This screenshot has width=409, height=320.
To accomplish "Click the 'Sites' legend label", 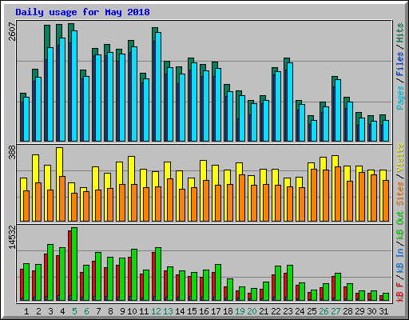I will coord(400,194).
